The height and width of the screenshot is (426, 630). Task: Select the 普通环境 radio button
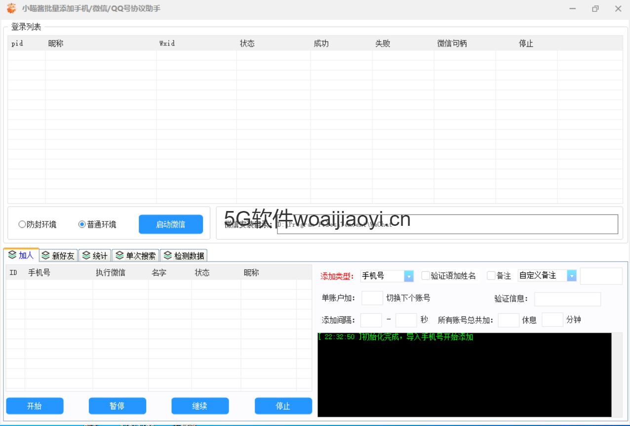click(x=82, y=224)
